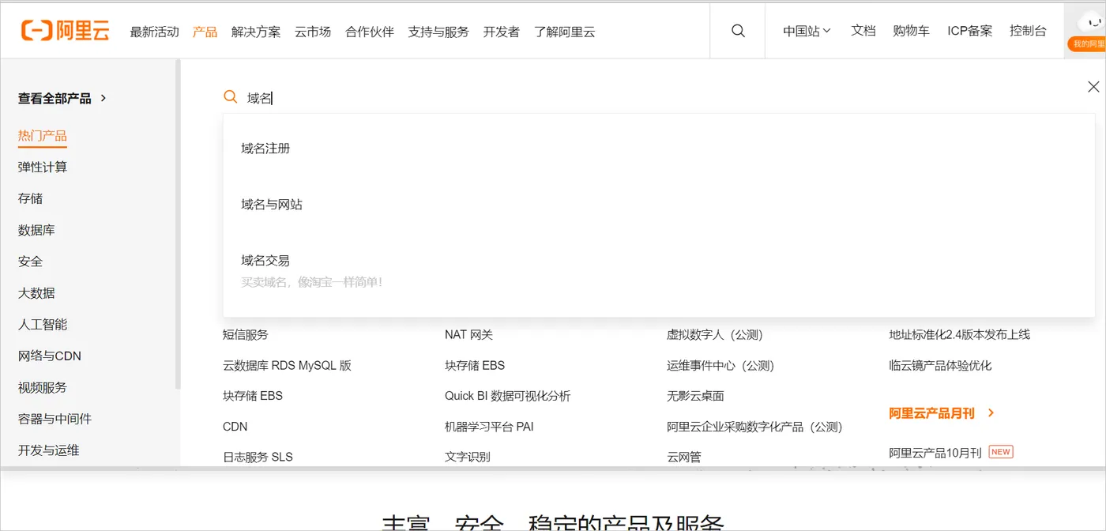Open 阿里云企业采购数字化产品（公测）

tap(754, 427)
